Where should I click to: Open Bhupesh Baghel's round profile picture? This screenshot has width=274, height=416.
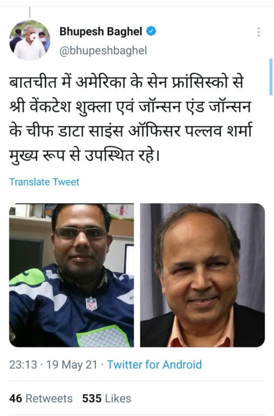tap(30, 40)
